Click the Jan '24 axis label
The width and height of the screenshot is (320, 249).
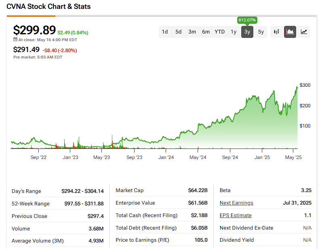click(166, 157)
